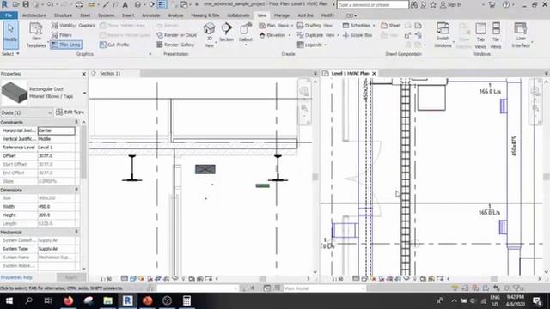
Task: Click the Offset value field
Action: tap(56, 156)
